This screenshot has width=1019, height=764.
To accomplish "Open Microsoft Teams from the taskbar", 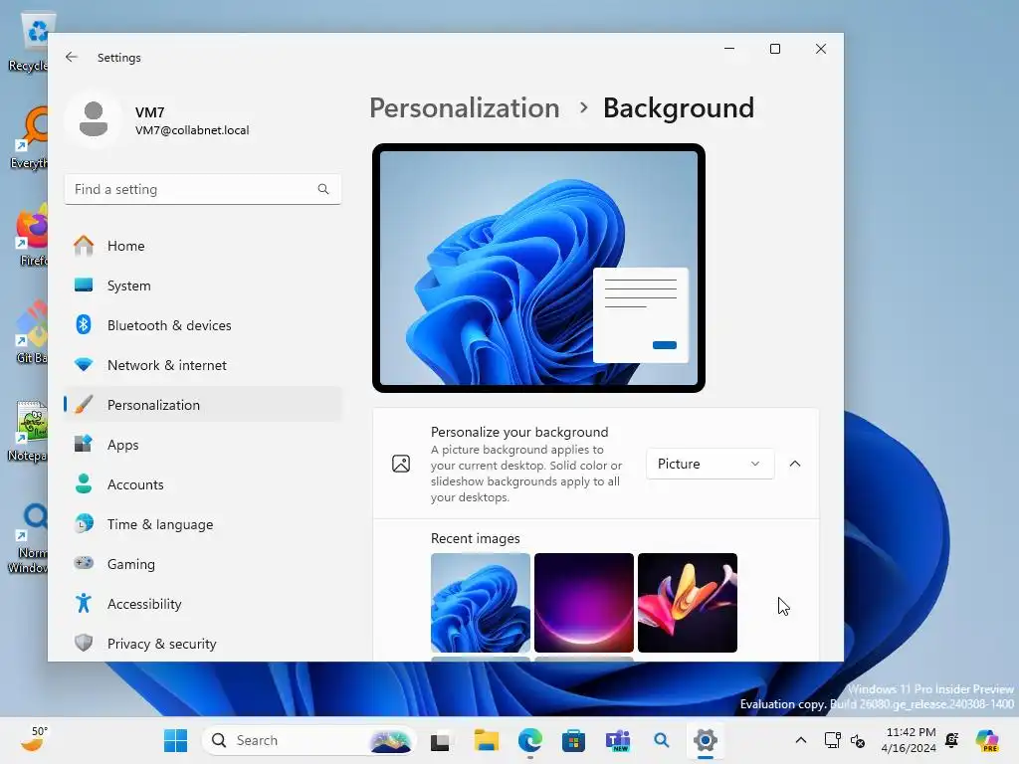I will click(x=617, y=740).
